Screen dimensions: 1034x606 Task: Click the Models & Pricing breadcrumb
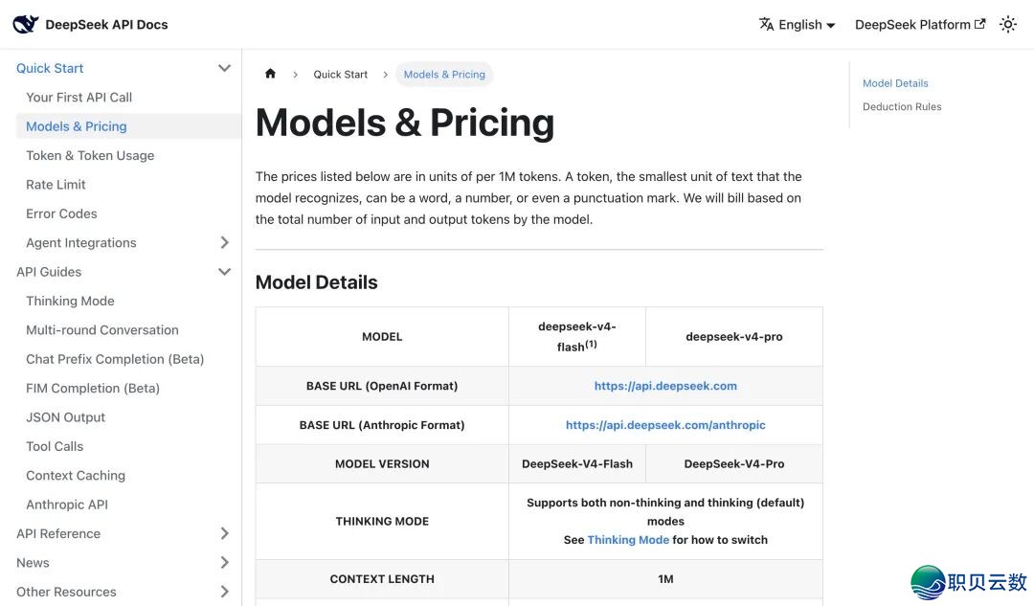coord(444,75)
